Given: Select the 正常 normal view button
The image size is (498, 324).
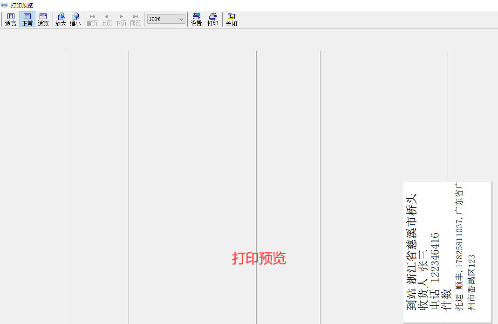Looking at the screenshot, I should 27,20.
